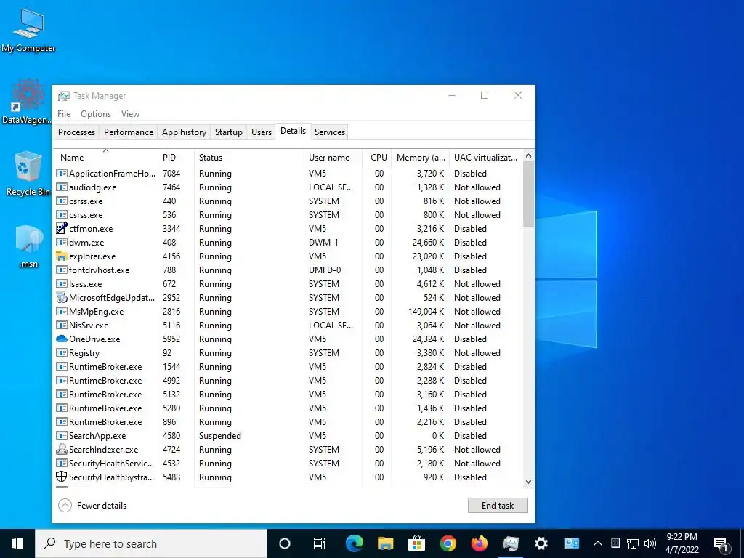Switch to the Startup tab
This screenshot has height=558, width=744.
(x=229, y=132)
